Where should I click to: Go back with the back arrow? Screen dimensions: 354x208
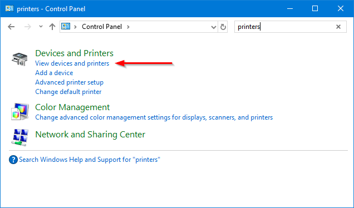click(11, 27)
